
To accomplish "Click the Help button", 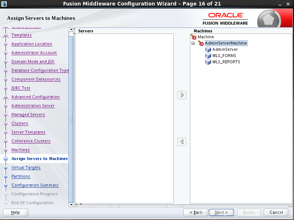I will 15,212.
